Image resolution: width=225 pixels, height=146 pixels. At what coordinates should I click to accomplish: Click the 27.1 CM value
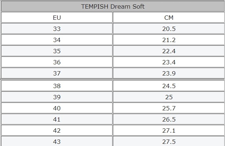tap(169, 131)
